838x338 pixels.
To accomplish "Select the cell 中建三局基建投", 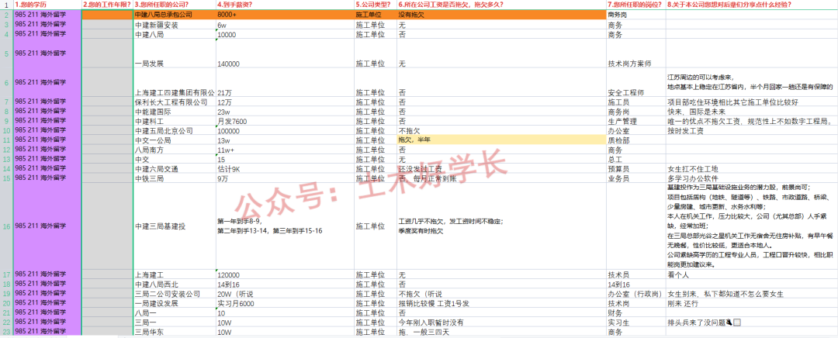I will (175, 226).
